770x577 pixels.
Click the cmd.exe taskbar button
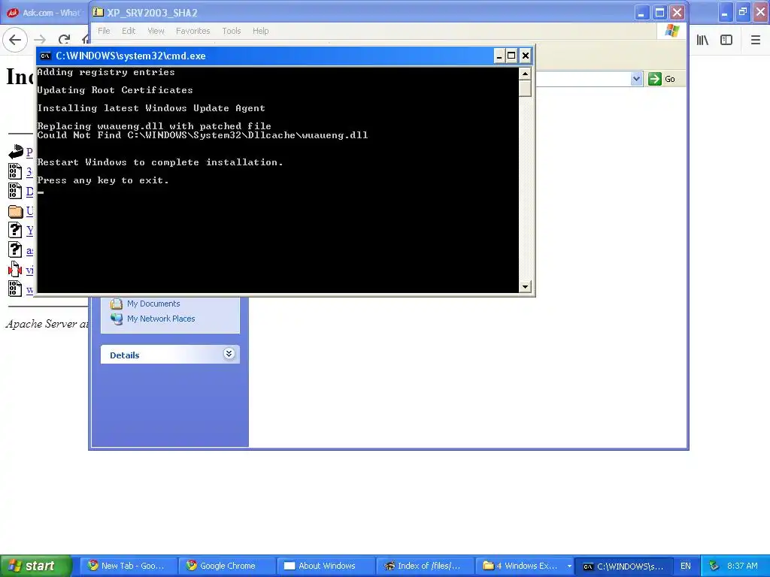point(623,566)
